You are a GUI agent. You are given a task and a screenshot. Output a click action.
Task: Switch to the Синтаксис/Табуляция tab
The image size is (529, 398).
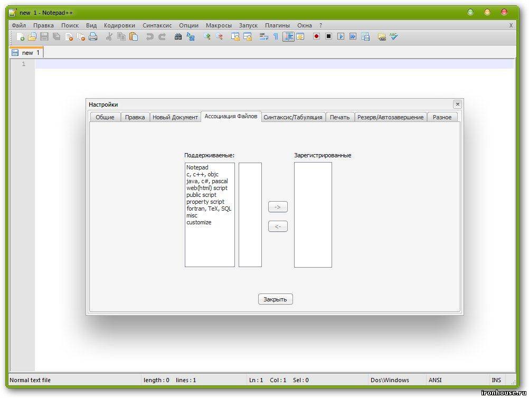pos(292,117)
